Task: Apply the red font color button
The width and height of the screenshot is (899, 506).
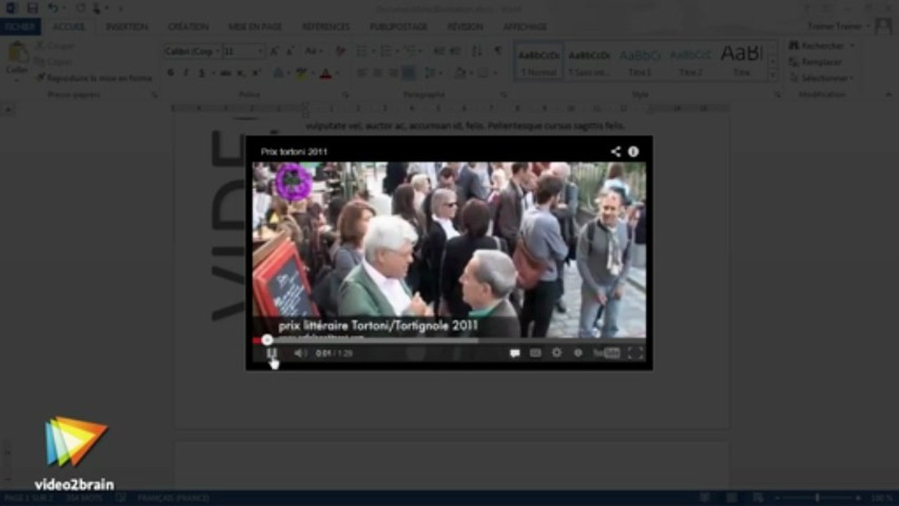Action: click(325, 73)
